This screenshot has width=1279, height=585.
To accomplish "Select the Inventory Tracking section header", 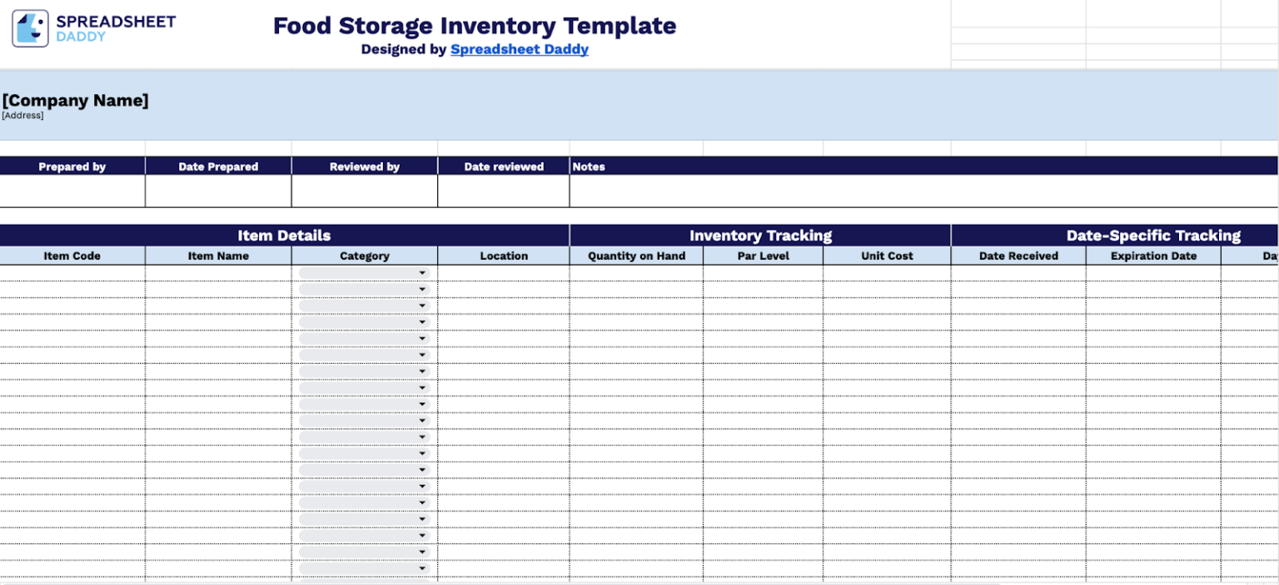I will (x=760, y=235).
